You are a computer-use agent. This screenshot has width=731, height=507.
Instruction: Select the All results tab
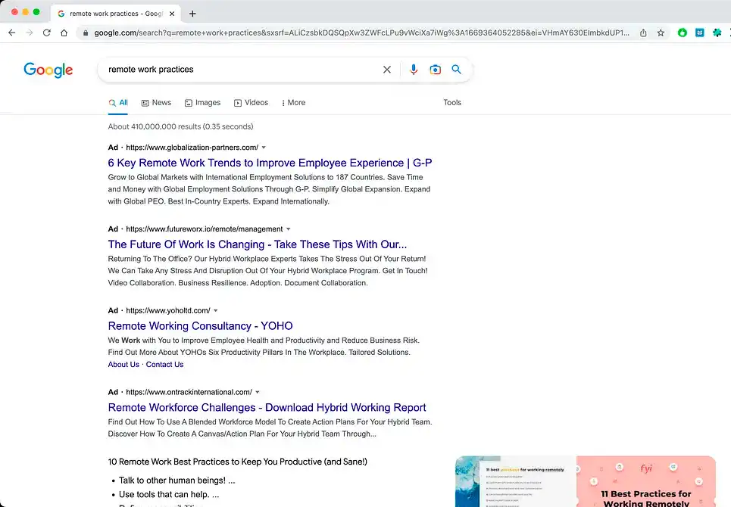coord(118,102)
